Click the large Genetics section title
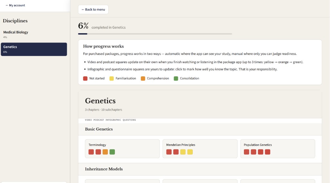Screen dimensions: 330x183 coord(100,101)
